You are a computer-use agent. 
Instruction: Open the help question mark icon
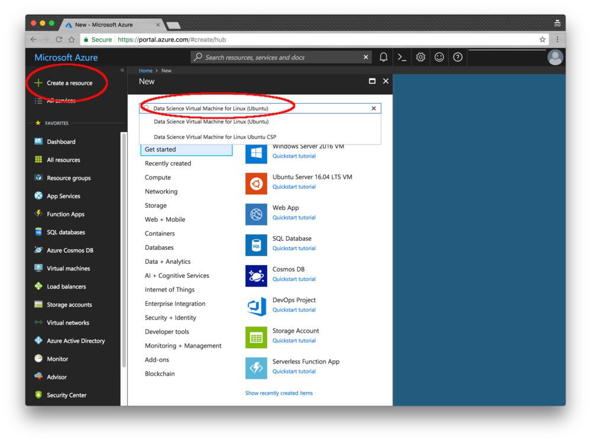coord(457,57)
